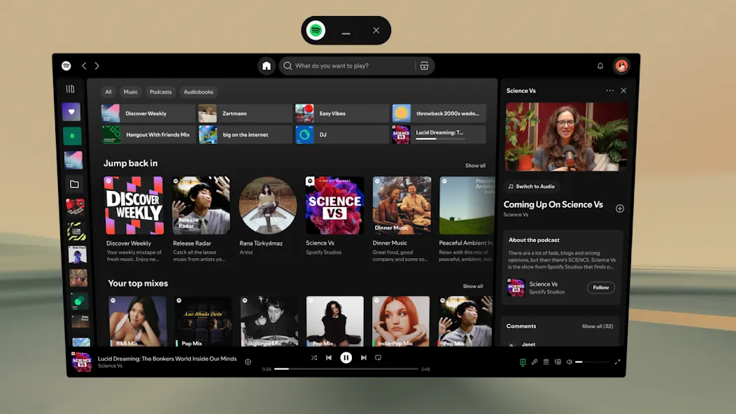Open the Discover Weekly shortcut tile
Image resolution: width=736 pixels, height=414 pixels.
[x=148, y=113]
